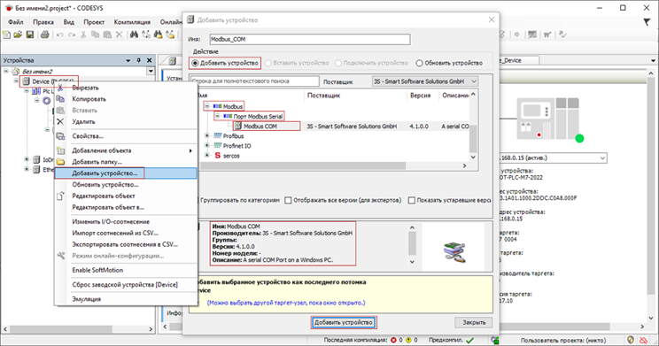Image resolution: width=659 pixels, height=346 pixels.
Task: Click the Open project folder toolbar icon
Action: tap(18, 35)
